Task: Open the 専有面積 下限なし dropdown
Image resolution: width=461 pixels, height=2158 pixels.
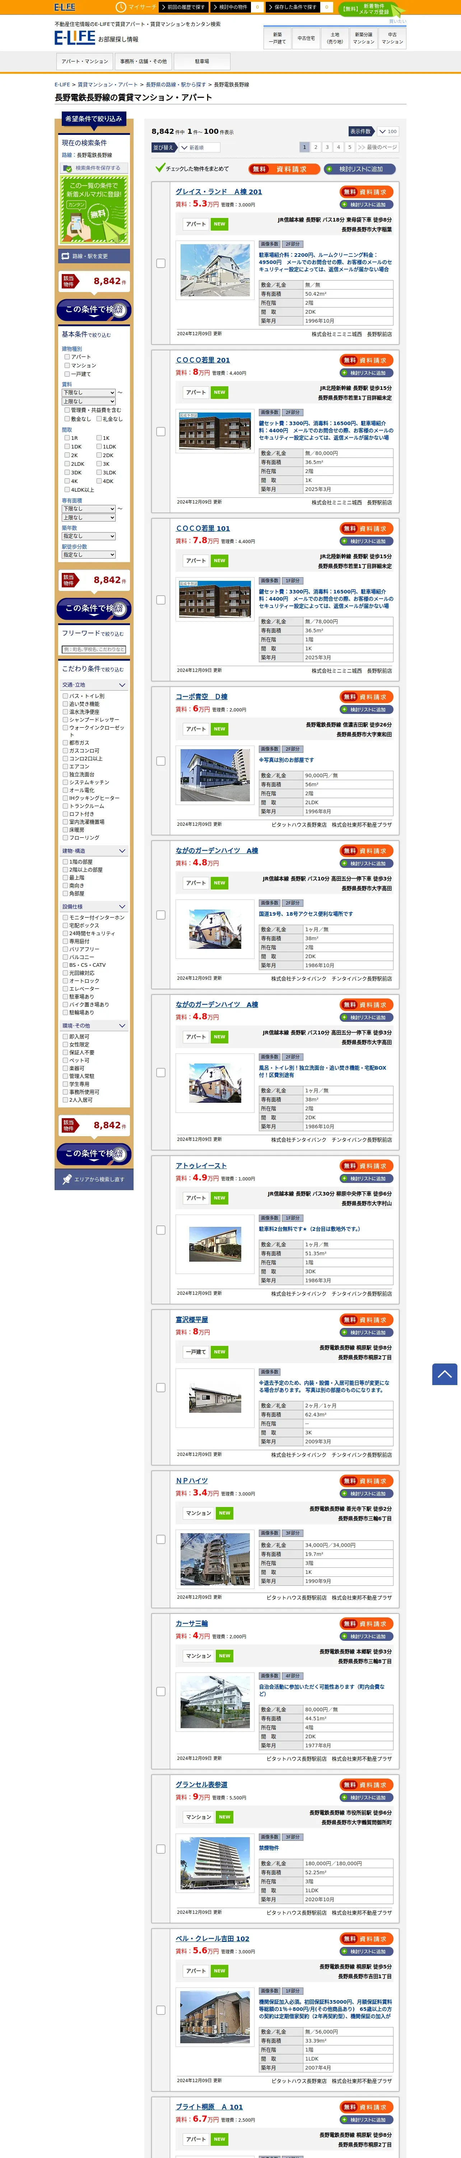Action: 88,509
